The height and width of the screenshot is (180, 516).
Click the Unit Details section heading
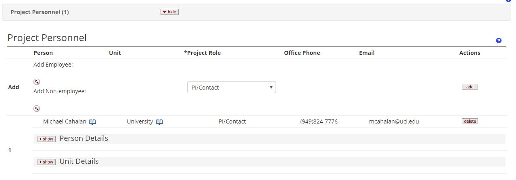pos(79,161)
